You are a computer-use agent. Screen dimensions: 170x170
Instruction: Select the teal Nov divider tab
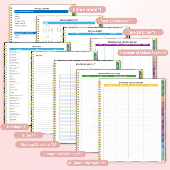[x=163, y=151]
